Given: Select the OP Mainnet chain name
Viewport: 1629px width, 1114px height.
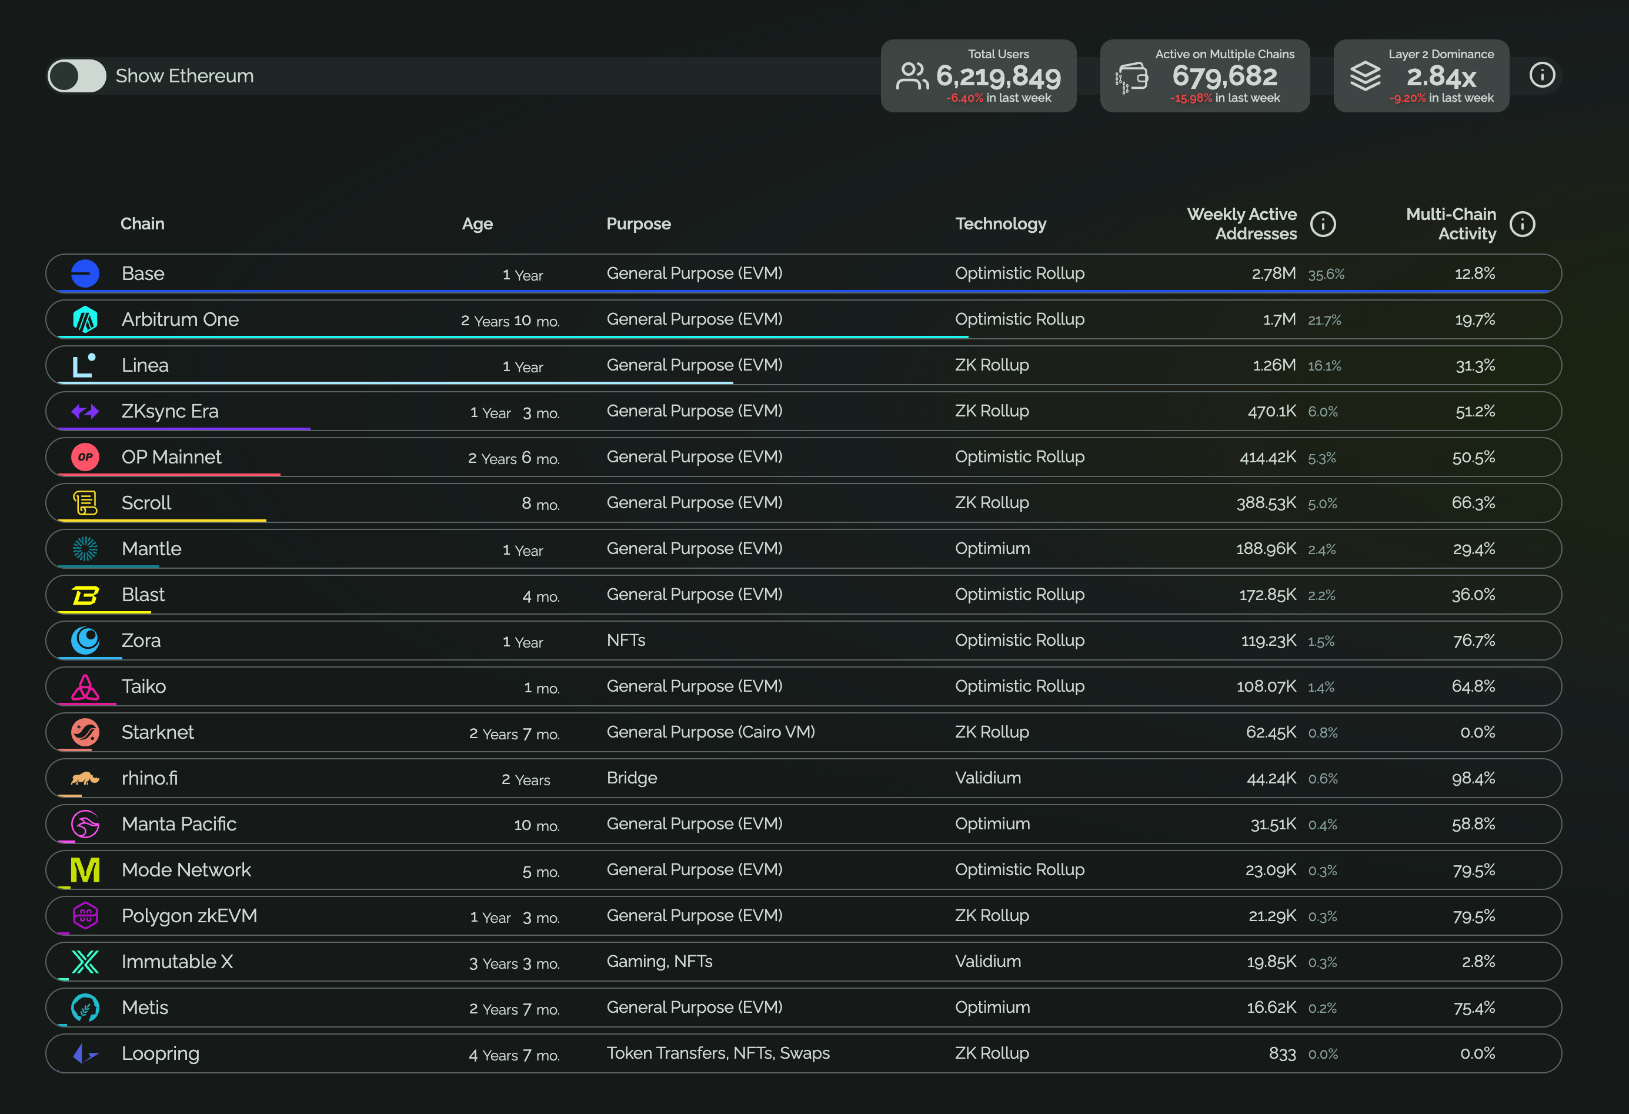Looking at the screenshot, I should pyautogui.click(x=171, y=457).
